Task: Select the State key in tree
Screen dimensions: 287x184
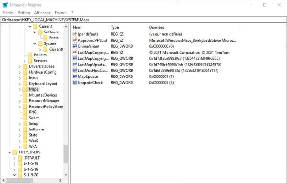Action: coord(33,135)
